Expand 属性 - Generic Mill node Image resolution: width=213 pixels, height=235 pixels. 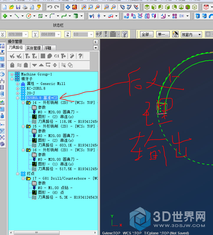(x=17, y=84)
